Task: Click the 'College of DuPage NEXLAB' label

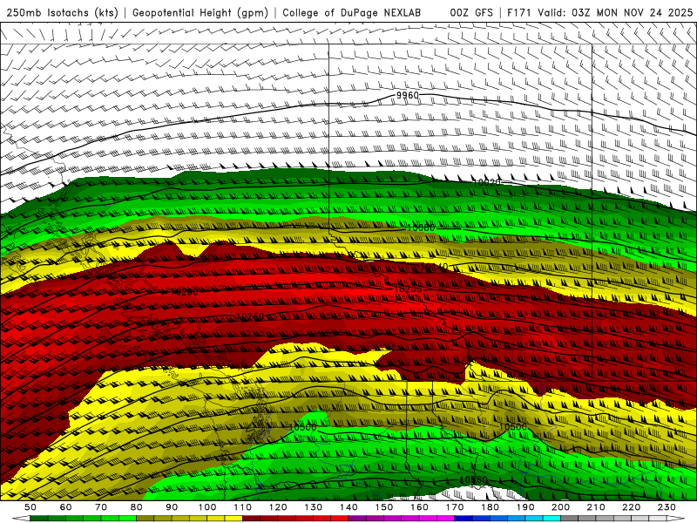Action: pyautogui.click(x=351, y=12)
